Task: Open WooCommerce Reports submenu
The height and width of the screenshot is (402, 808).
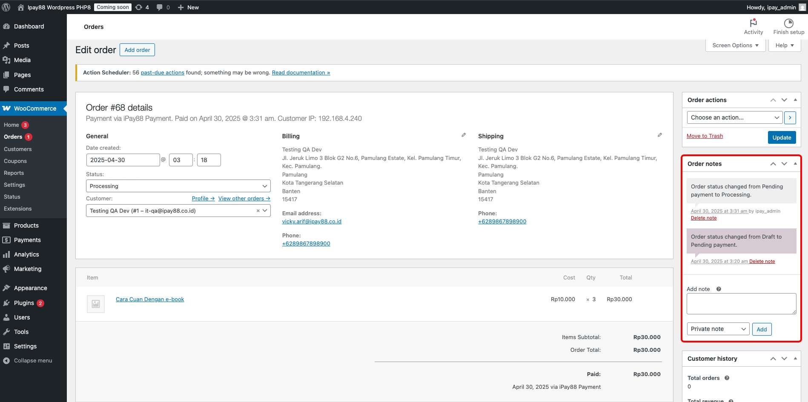Action: [14, 173]
